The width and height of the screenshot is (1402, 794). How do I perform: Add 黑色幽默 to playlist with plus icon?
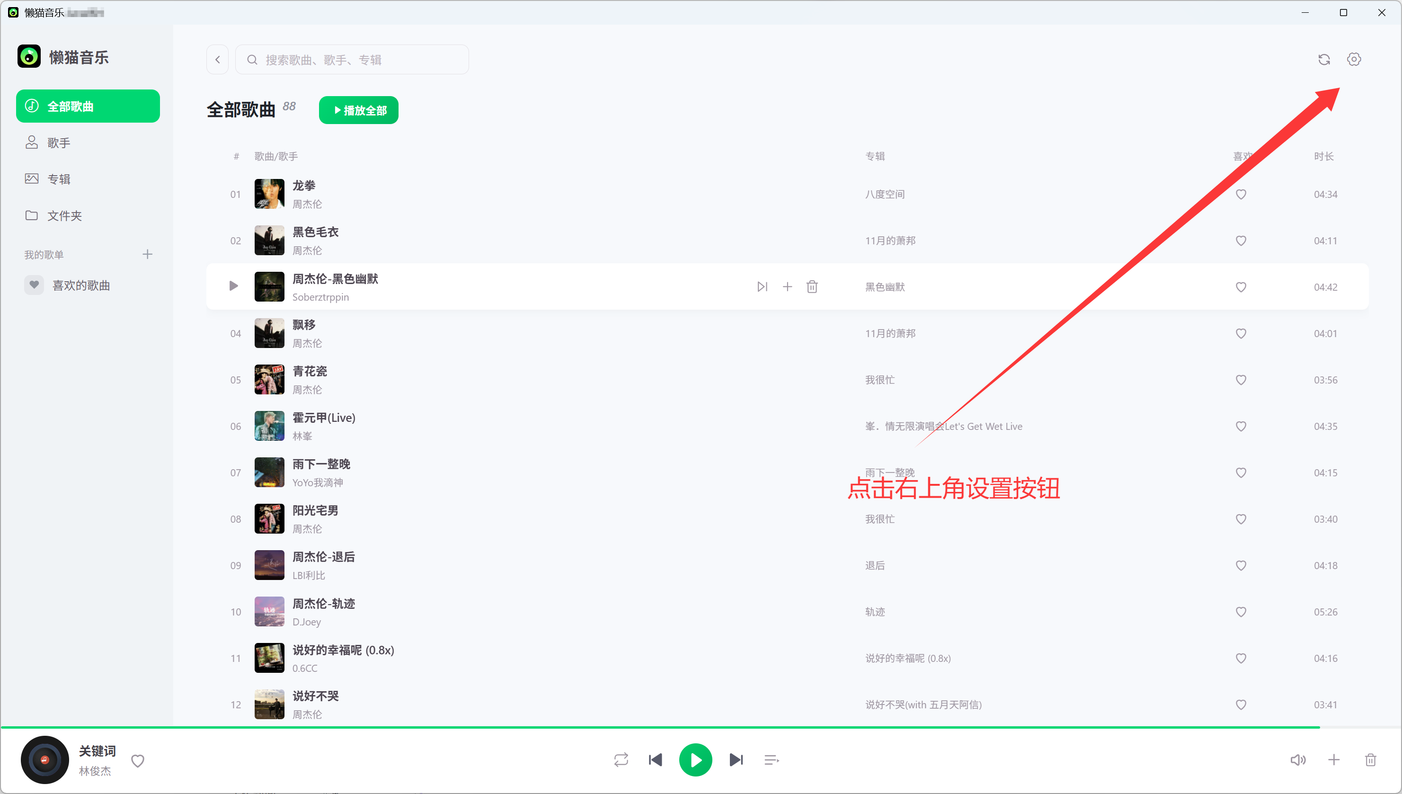[787, 287]
